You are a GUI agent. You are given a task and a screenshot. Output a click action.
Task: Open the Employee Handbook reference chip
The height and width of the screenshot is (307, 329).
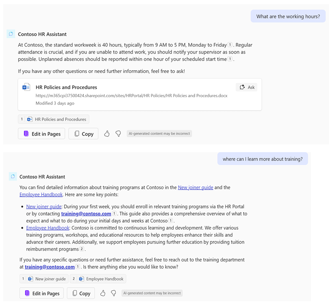point(98,279)
